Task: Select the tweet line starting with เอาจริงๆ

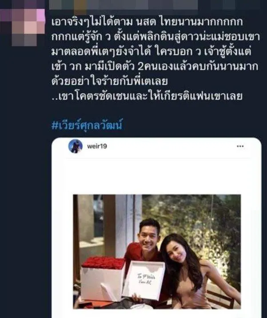Action: (147, 22)
